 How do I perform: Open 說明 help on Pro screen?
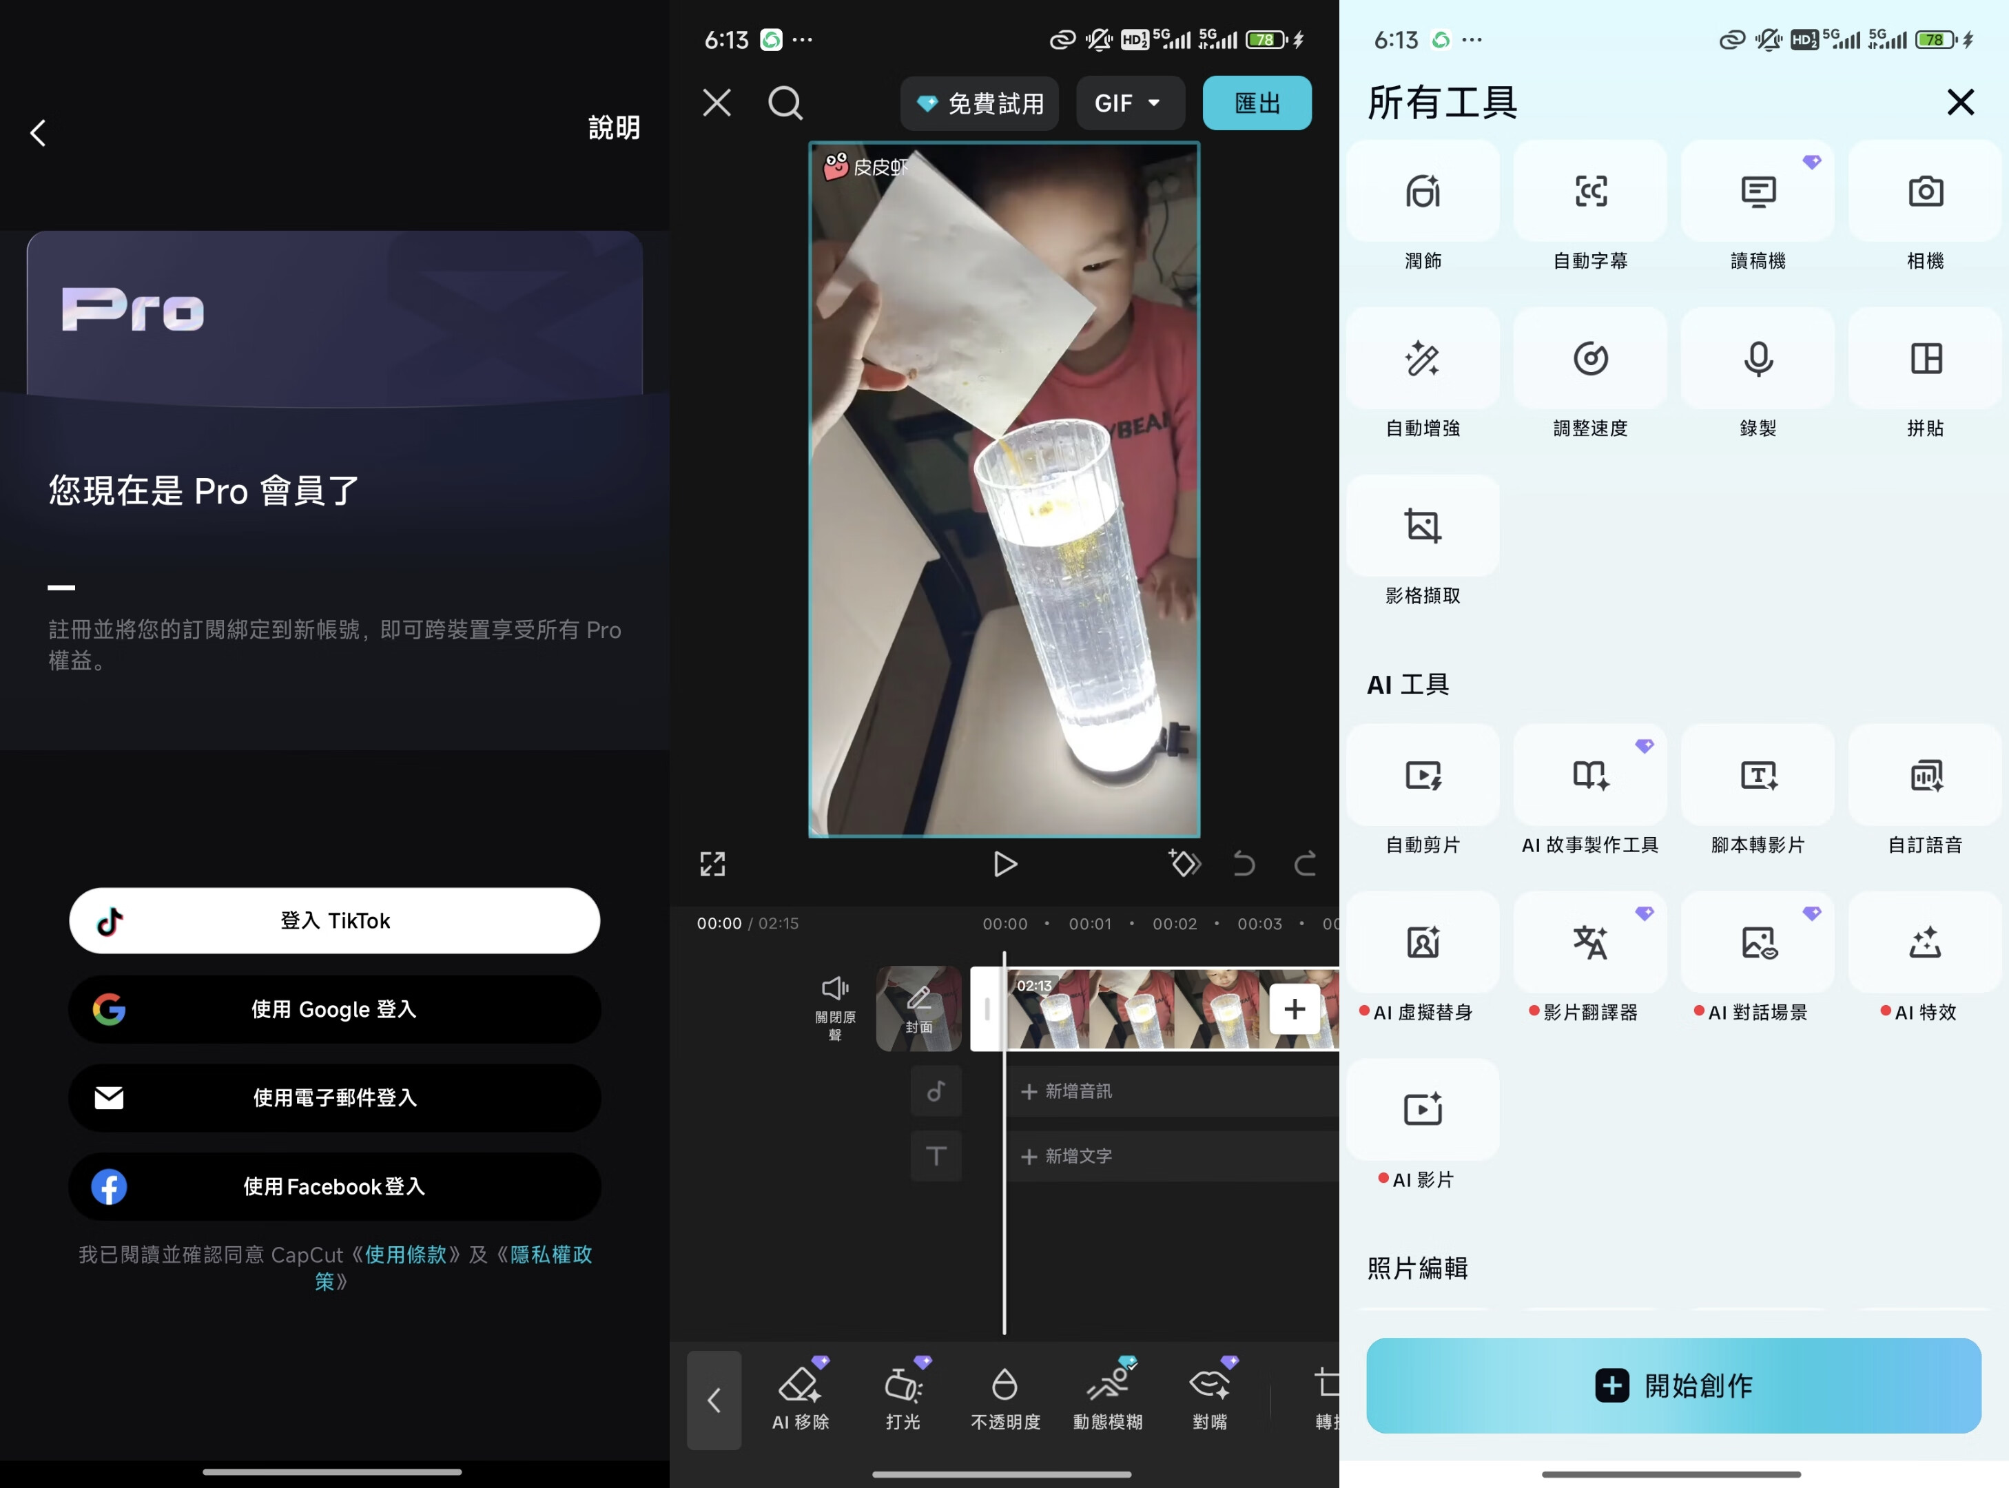click(613, 127)
